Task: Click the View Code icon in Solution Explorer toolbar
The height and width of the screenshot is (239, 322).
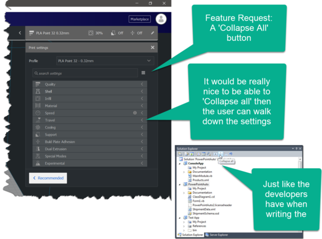Action: (x=198, y=154)
